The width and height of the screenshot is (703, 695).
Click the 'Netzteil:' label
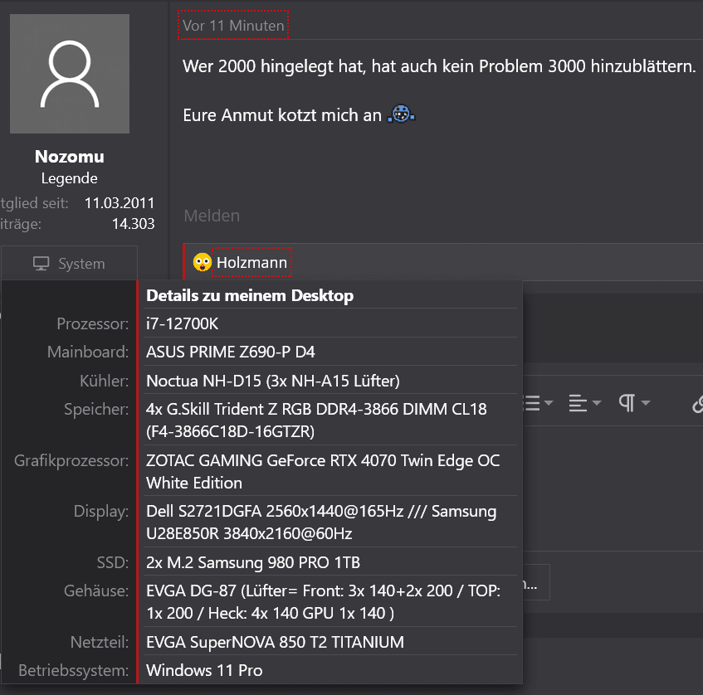99,642
